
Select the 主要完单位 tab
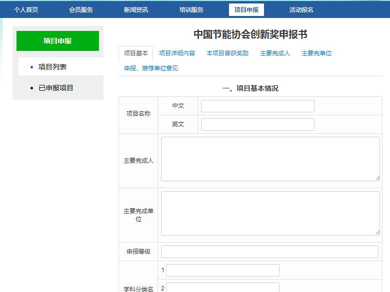pyautogui.click(x=316, y=53)
